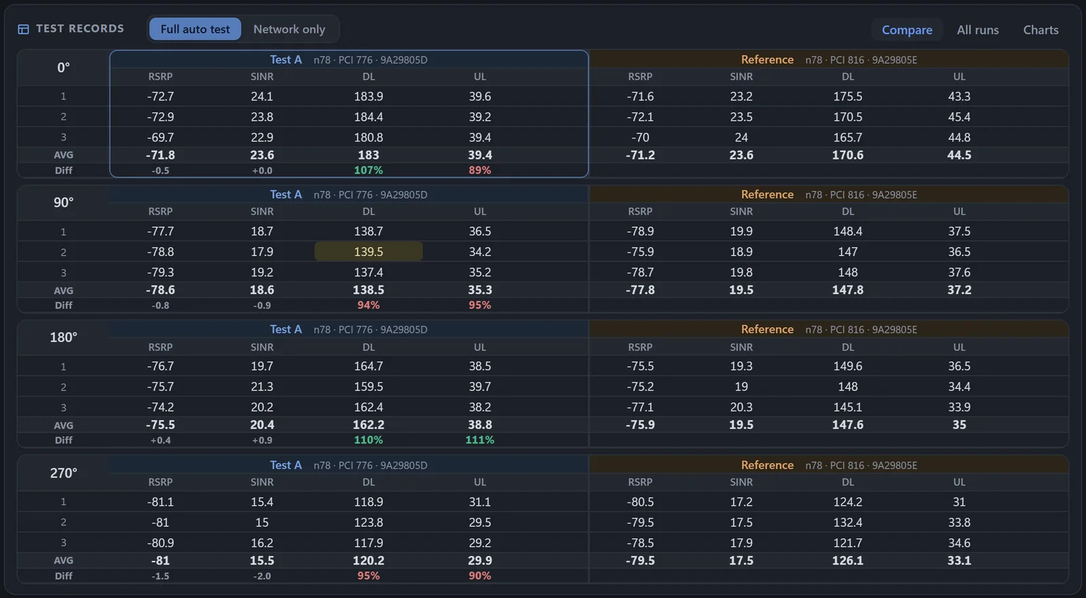Click Test A DL value 164.7

pyautogui.click(x=369, y=366)
